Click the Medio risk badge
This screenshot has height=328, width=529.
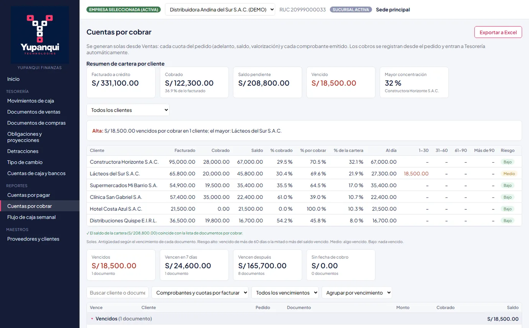click(x=509, y=174)
